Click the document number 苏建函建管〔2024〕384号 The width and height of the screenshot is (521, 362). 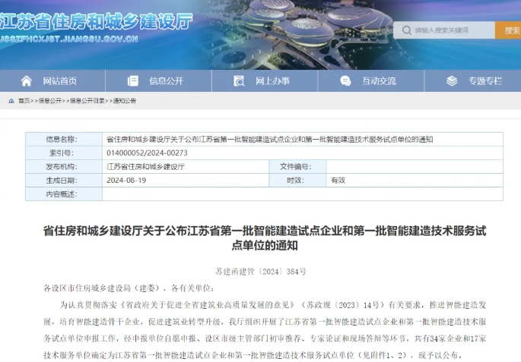pyautogui.click(x=260, y=271)
